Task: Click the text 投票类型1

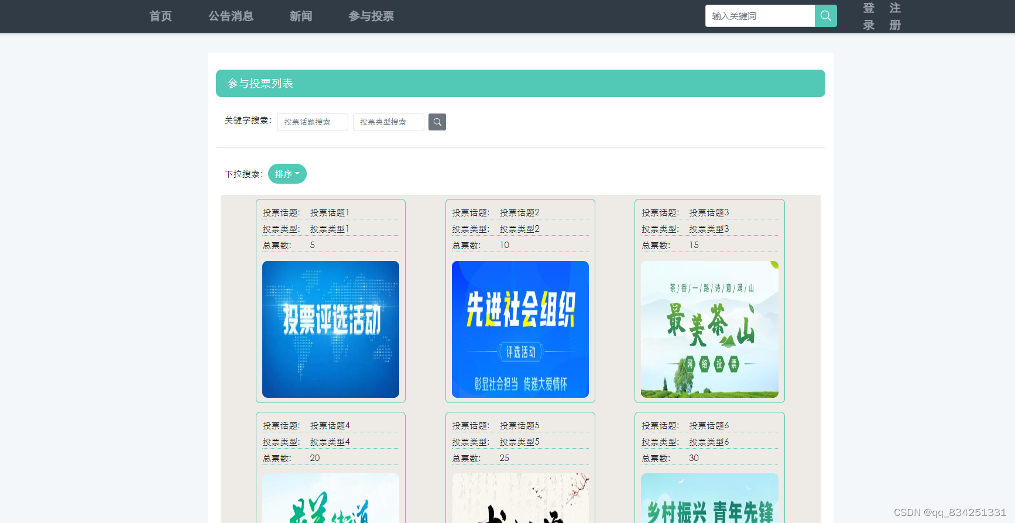Action: pyautogui.click(x=330, y=229)
